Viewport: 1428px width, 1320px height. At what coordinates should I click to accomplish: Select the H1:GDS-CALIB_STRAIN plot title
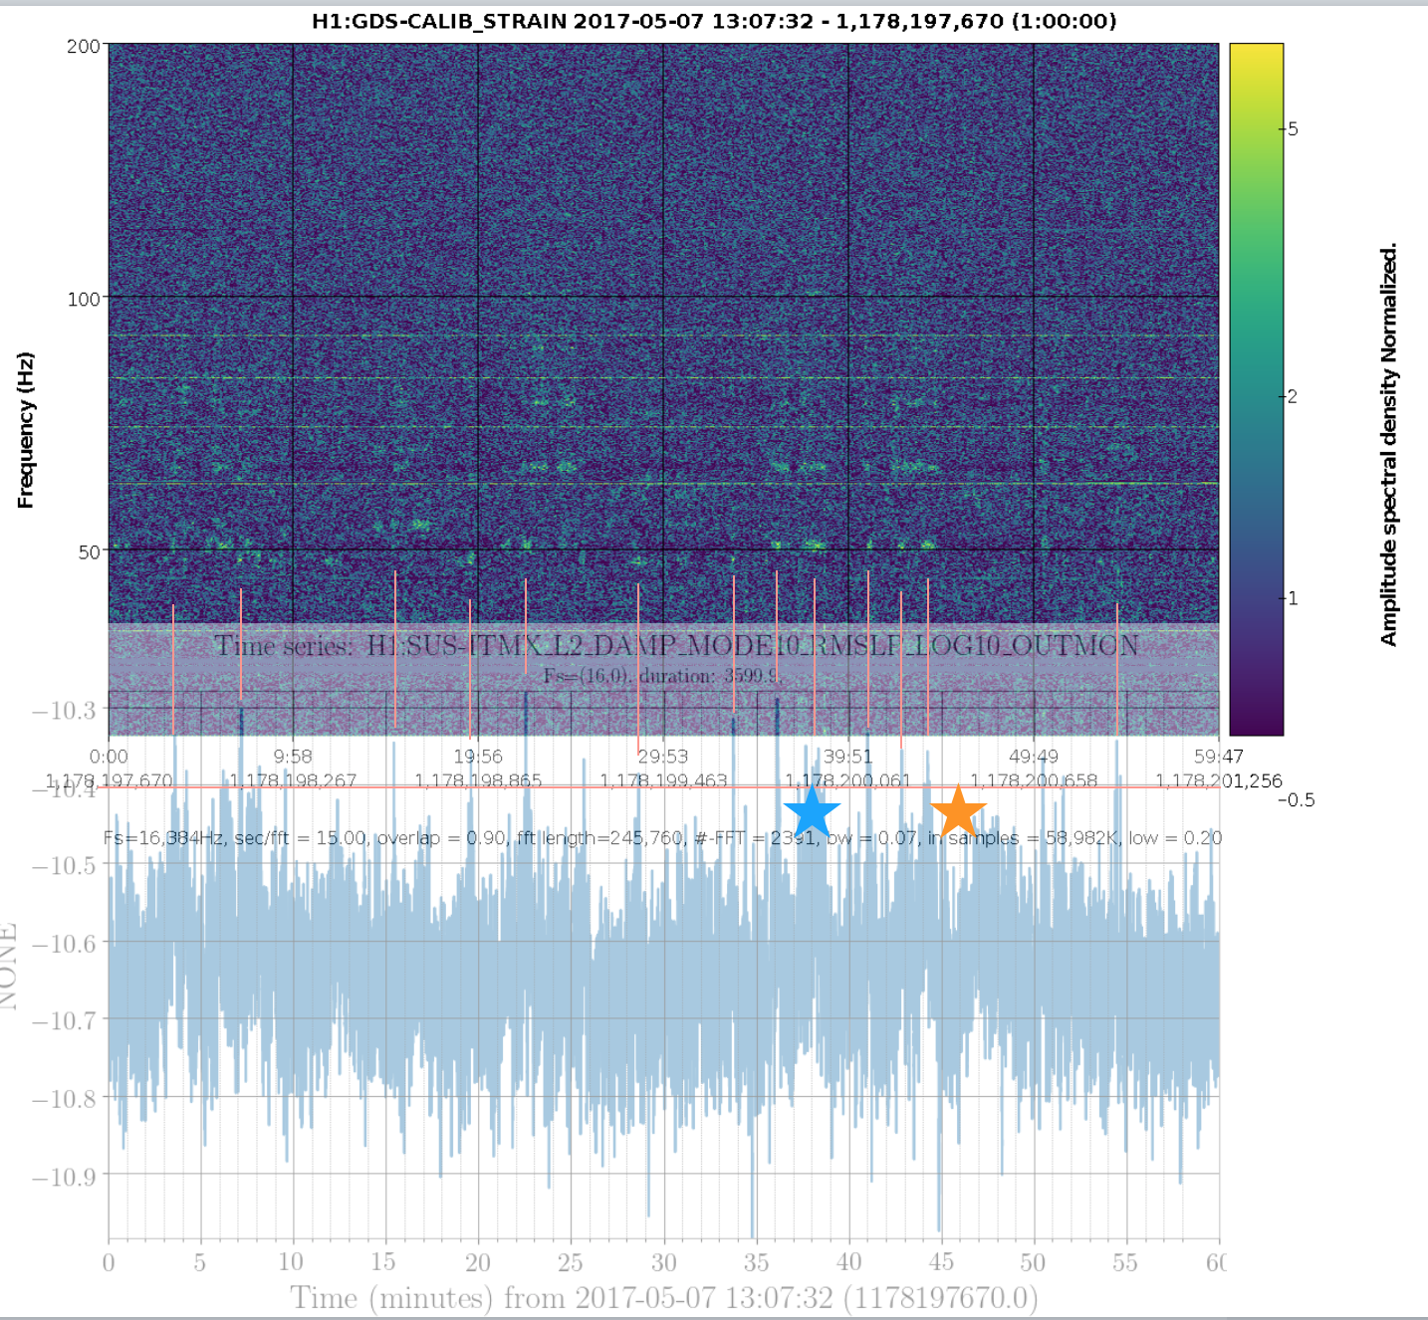pyautogui.click(x=714, y=21)
